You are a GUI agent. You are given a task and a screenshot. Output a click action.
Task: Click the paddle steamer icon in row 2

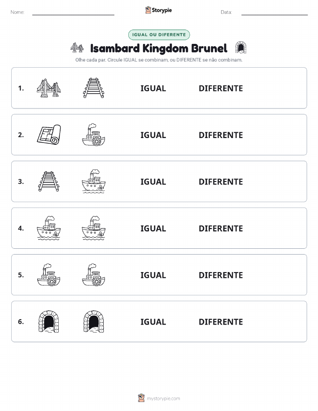tap(94, 135)
